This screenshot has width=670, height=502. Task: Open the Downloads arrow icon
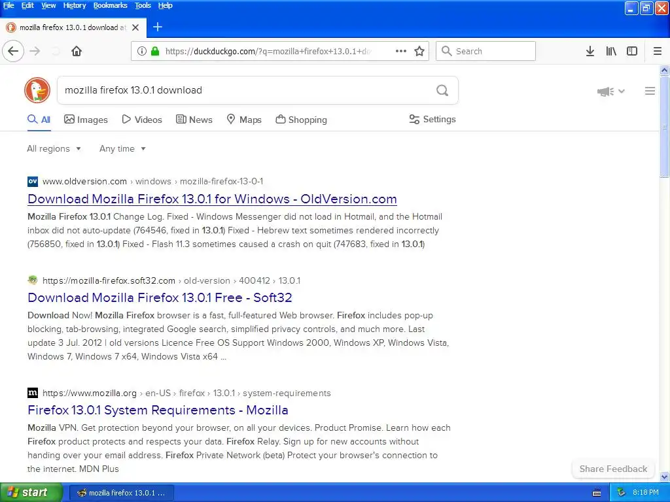point(590,51)
